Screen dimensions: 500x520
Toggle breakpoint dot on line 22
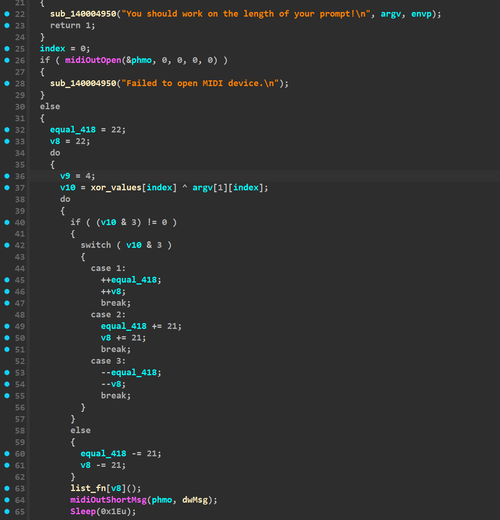[7, 14]
